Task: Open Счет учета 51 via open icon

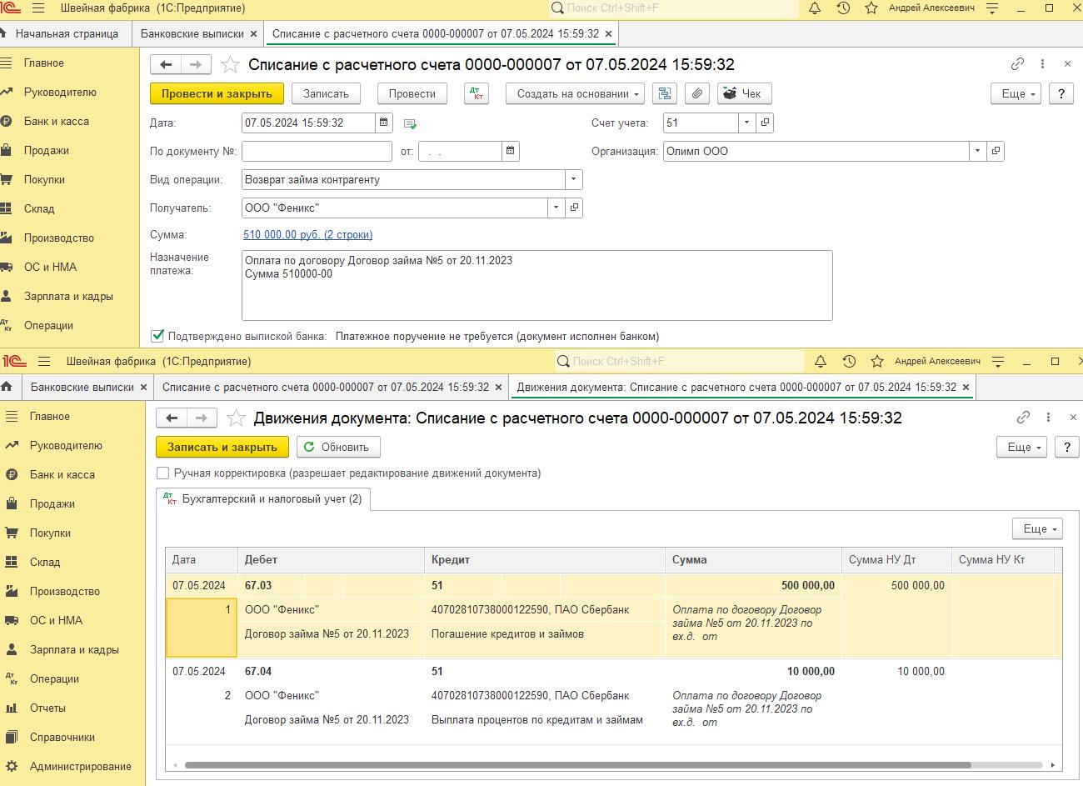Action: [x=765, y=123]
